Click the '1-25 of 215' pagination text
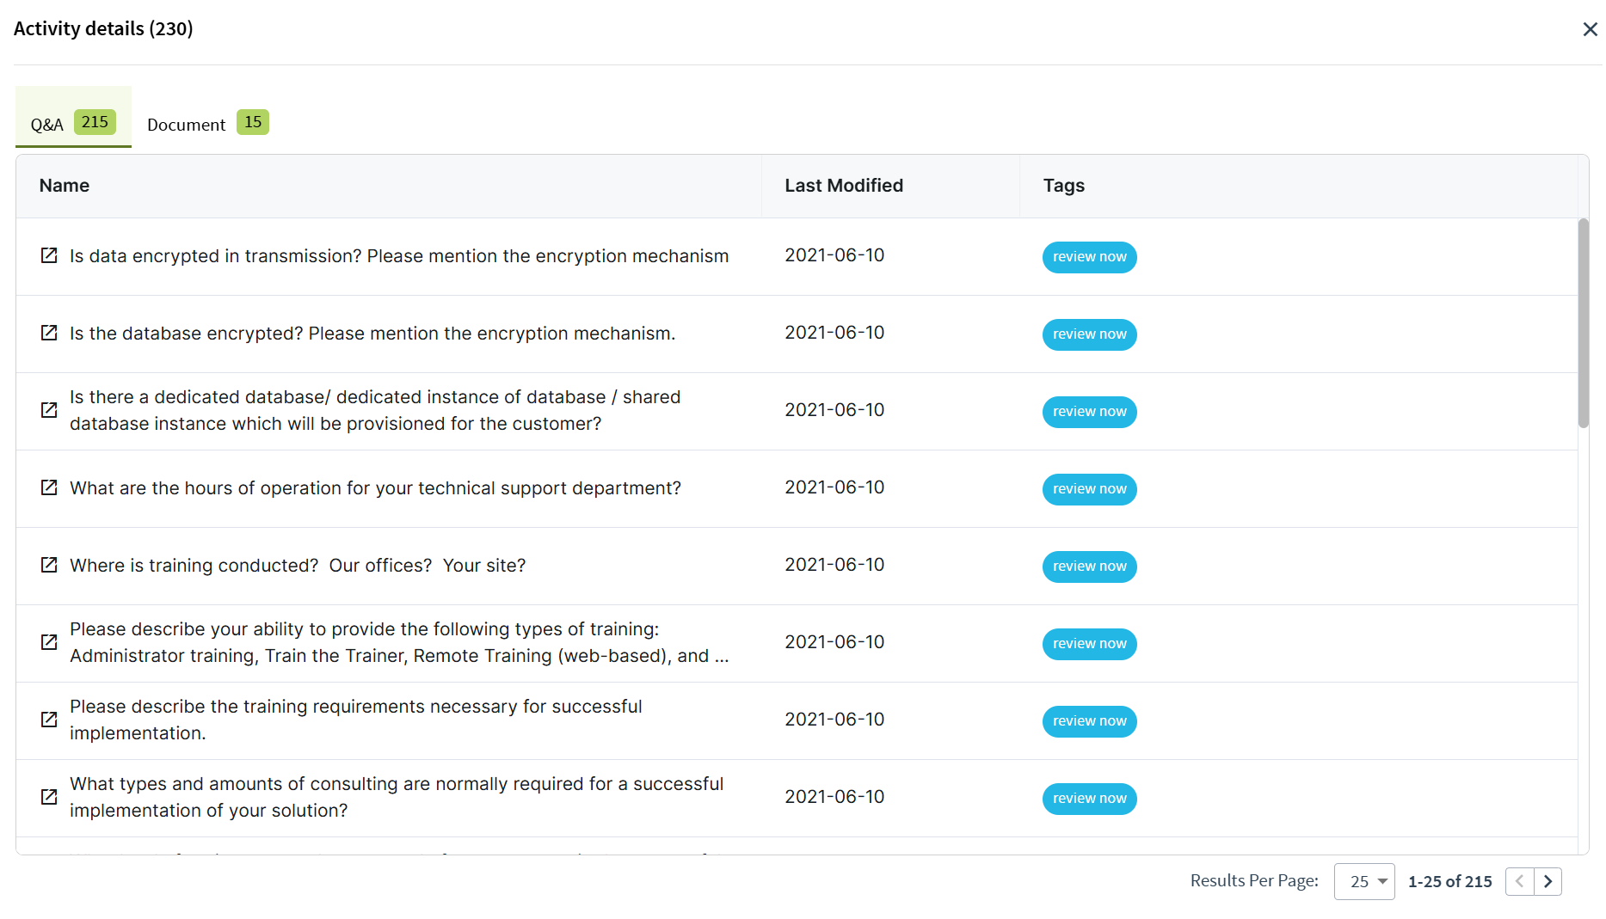This screenshot has width=1606, height=919. coord(1450,881)
